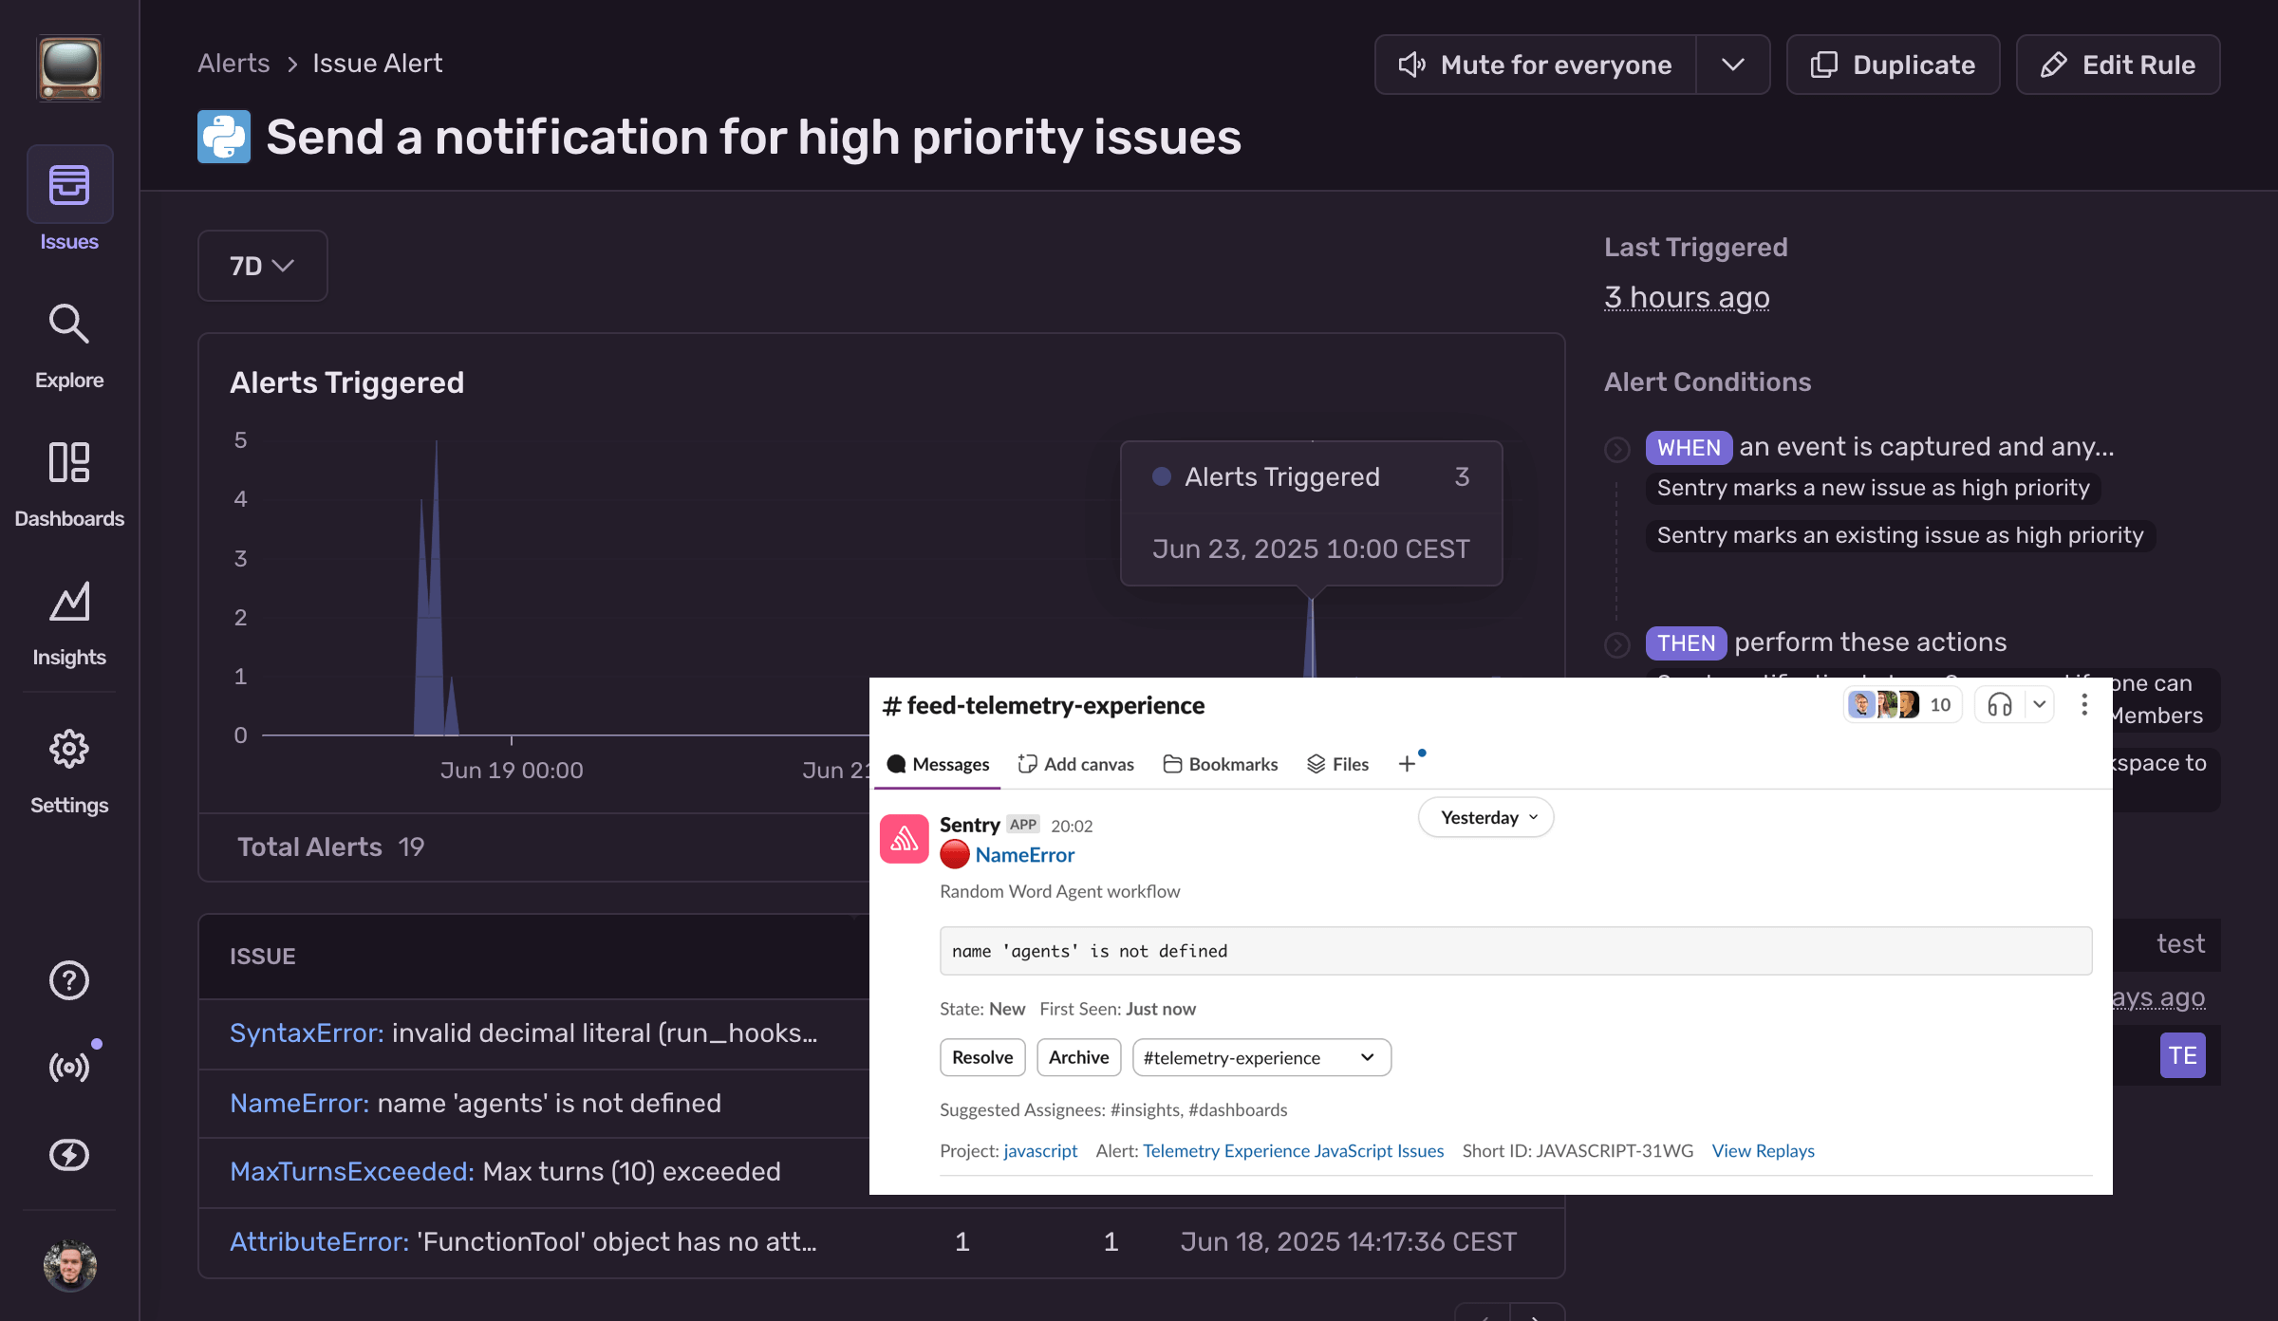Image resolution: width=2278 pixels, height=1321 pixels.
Task: Select the Explore magnifying glass icon
Action: (69, 325)
